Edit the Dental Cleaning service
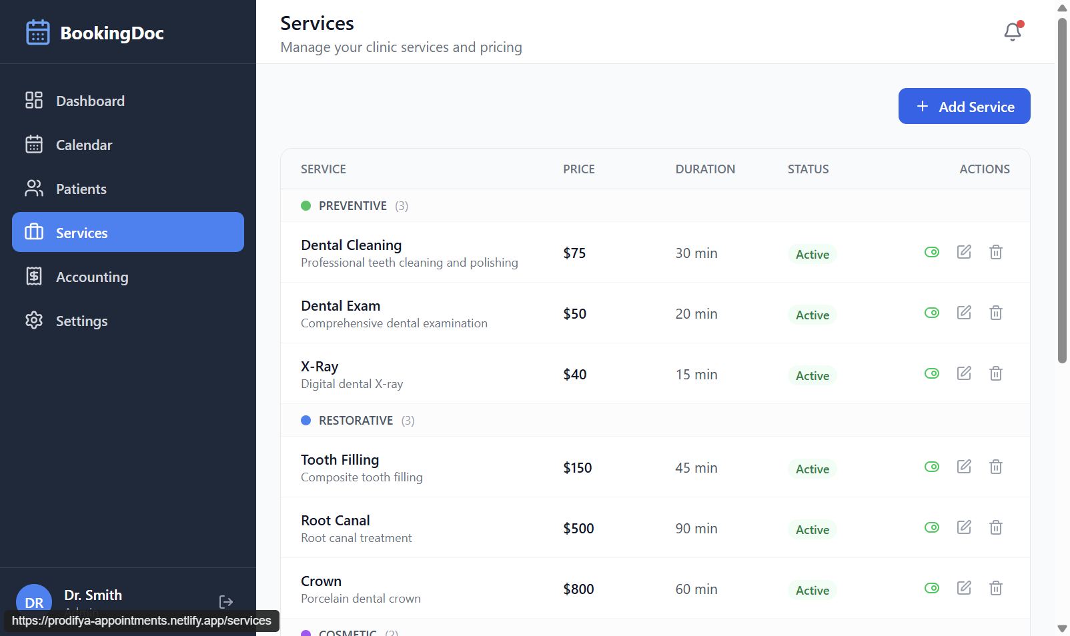Screen dimensions: 1070x636 pos(964,252)
